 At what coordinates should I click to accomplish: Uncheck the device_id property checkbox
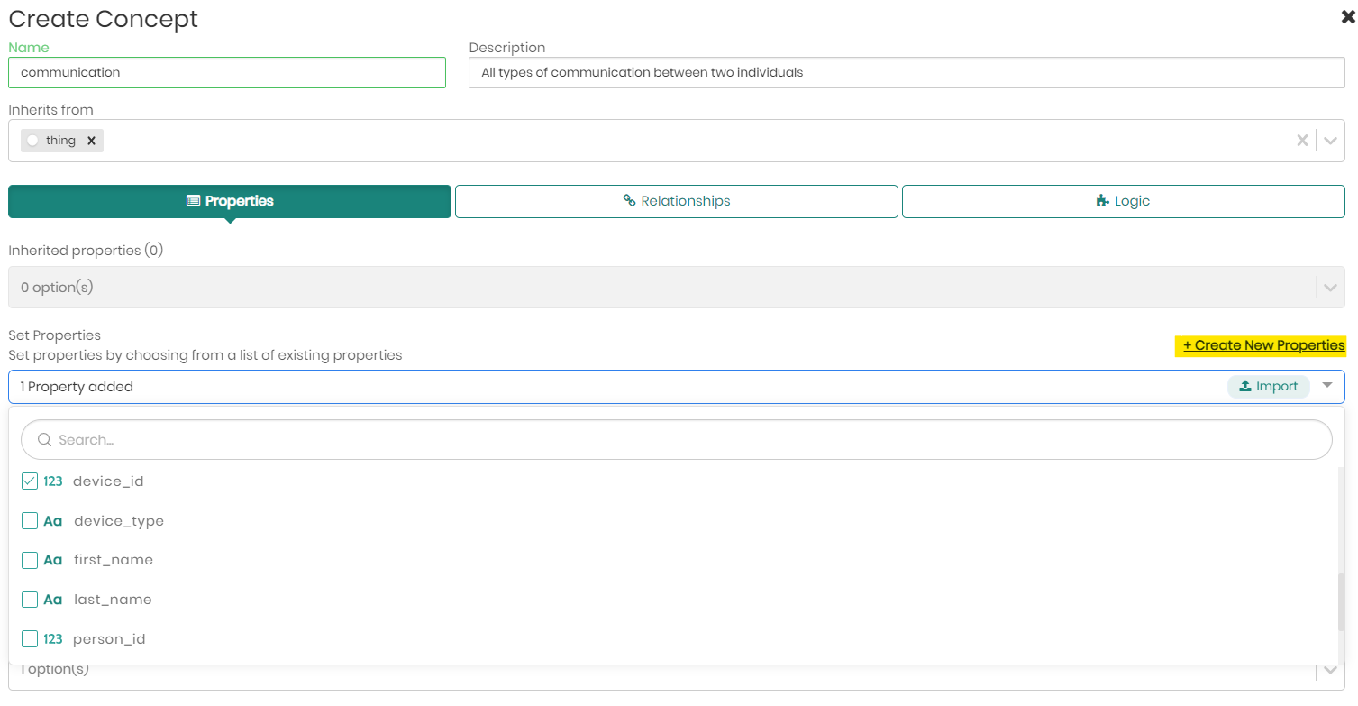[30, 481]
